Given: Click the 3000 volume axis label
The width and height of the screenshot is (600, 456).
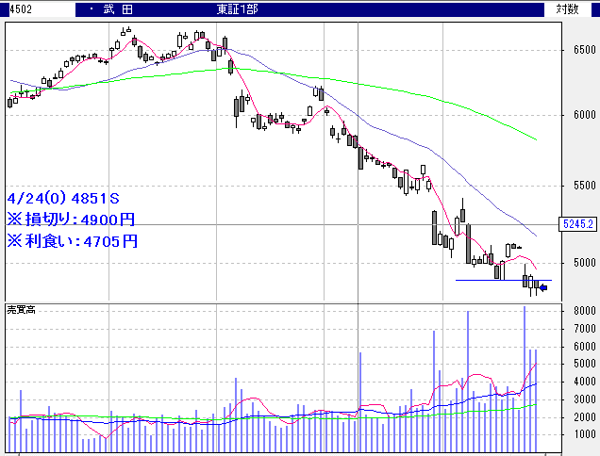Looking at the screenshot, I should coord(584,399).
